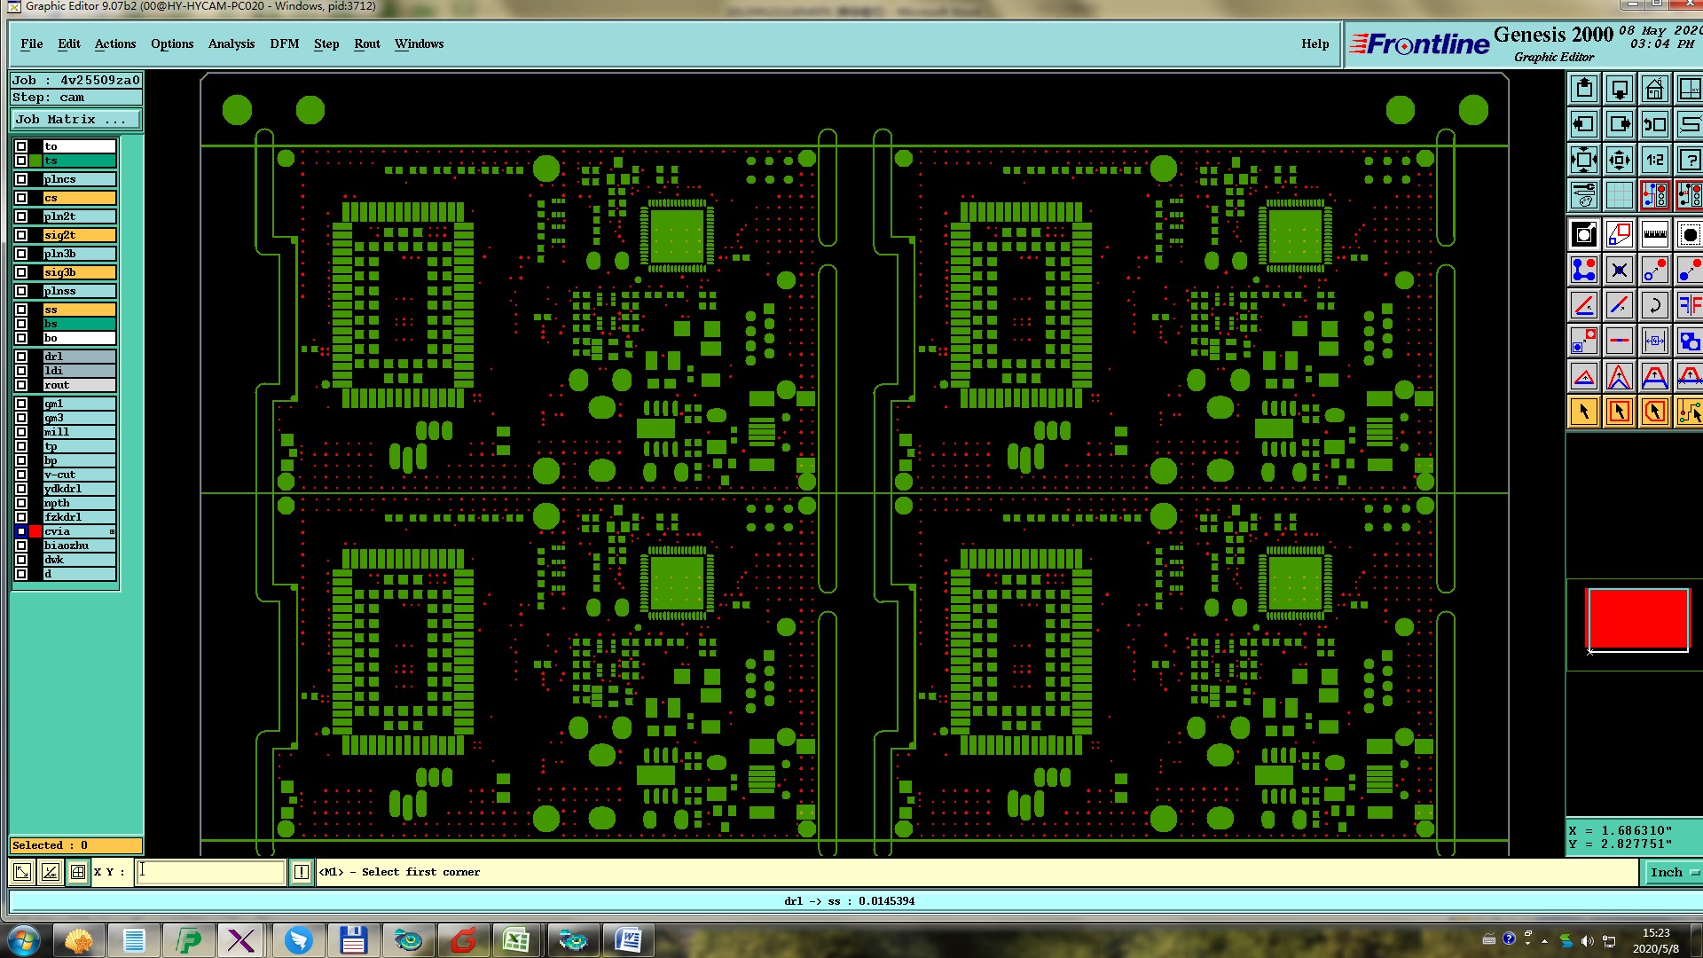Open the Analysis menu
Image resolution: width=1703 pixels, height=958 pixels.
231,43
